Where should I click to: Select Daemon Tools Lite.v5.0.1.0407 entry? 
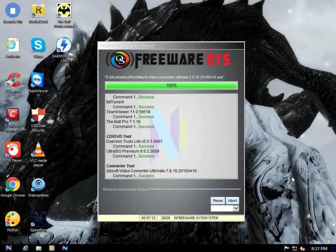point(134,141)
